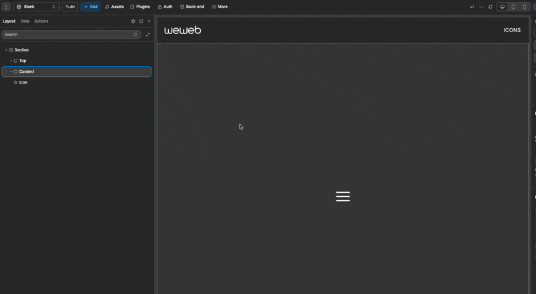The height and width of the screenshot is (294, 536).
Task: Open the Back-end menu
Action: (192, 7)
